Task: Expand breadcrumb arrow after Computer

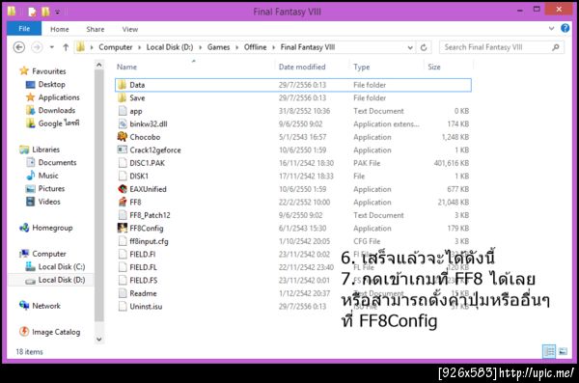Action: (x=140, y=47)
